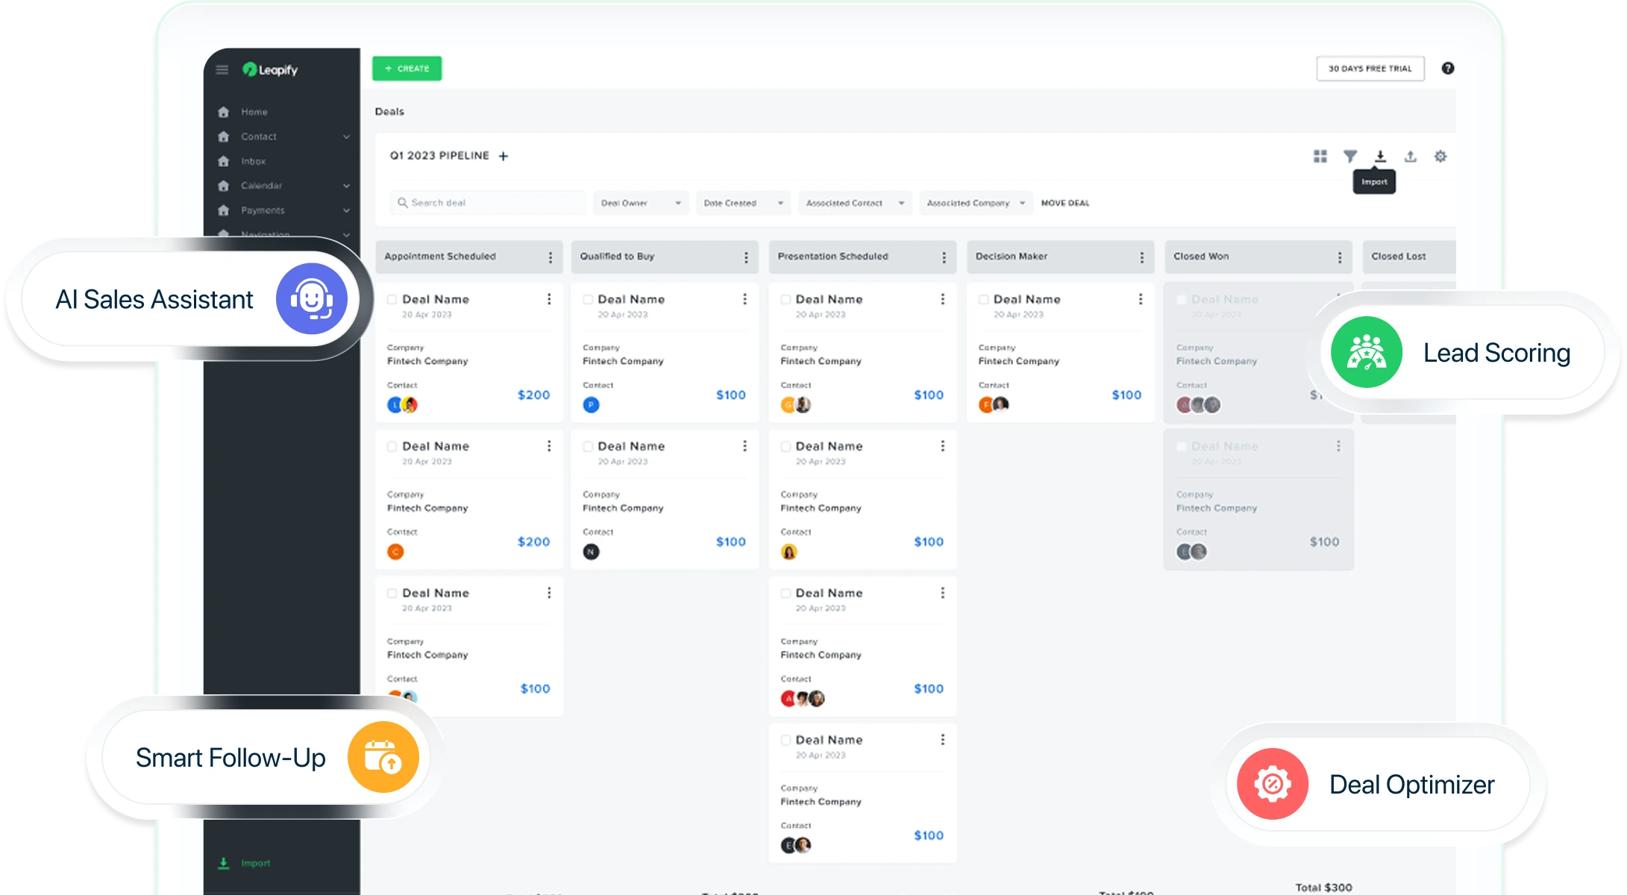Open the Contact menu in the sidebar
The height and width of the screenshot is (895, 1627).
[x=259, y=136]
